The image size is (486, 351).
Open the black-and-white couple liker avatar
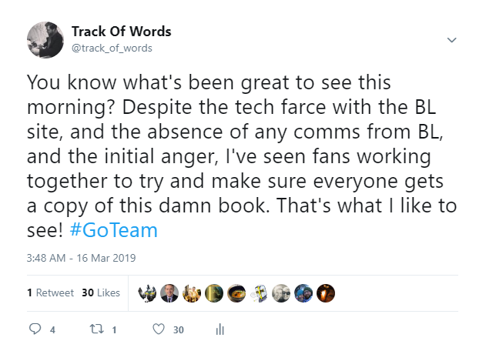point(281,293)
